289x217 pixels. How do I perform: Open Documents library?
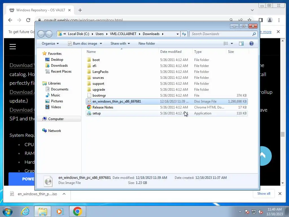[x=60, y=89]
